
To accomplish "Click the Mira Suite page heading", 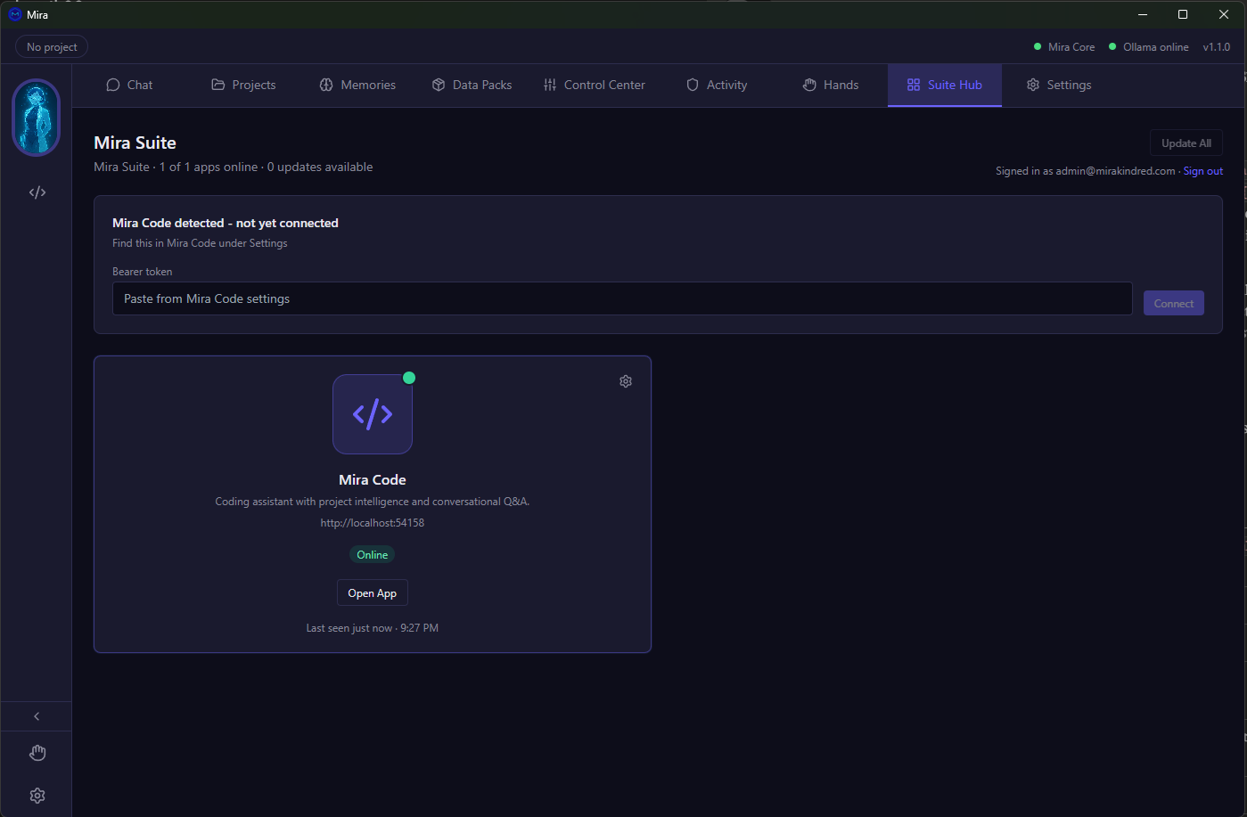I will (x=135, y=143).
